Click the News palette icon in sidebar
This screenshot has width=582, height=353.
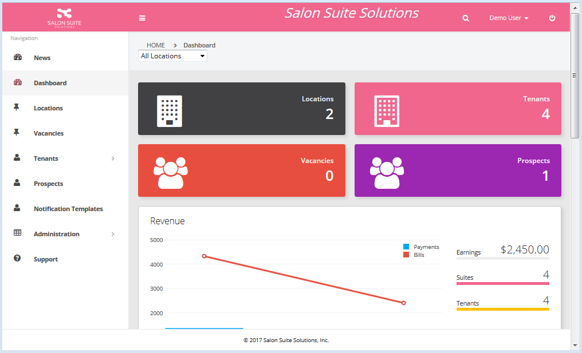17,57
